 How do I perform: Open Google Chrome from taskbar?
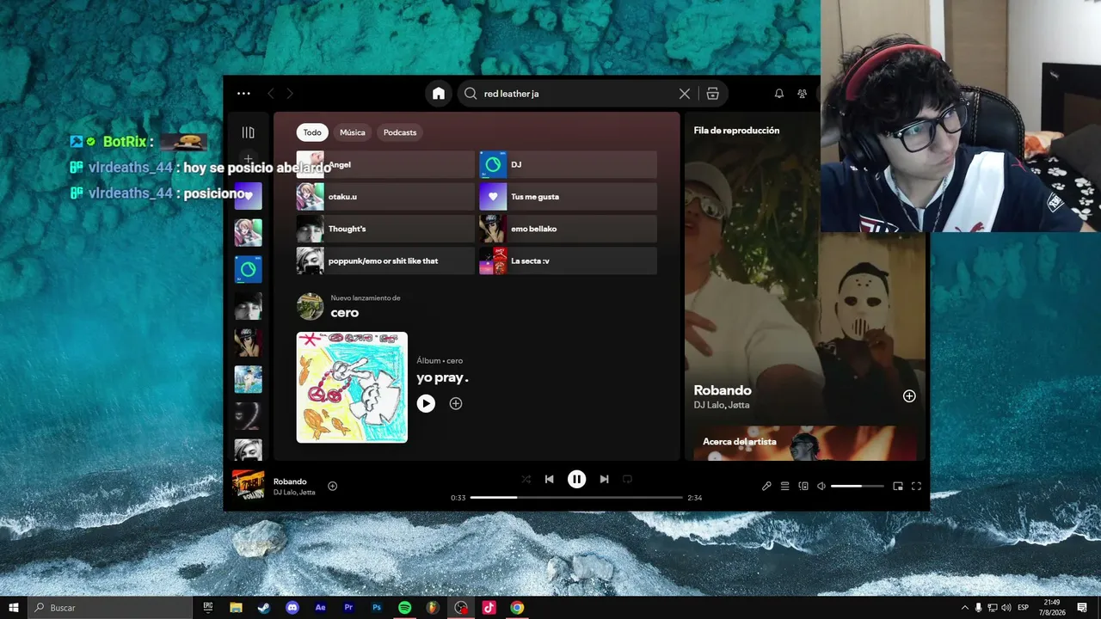(x=517, y=608)
